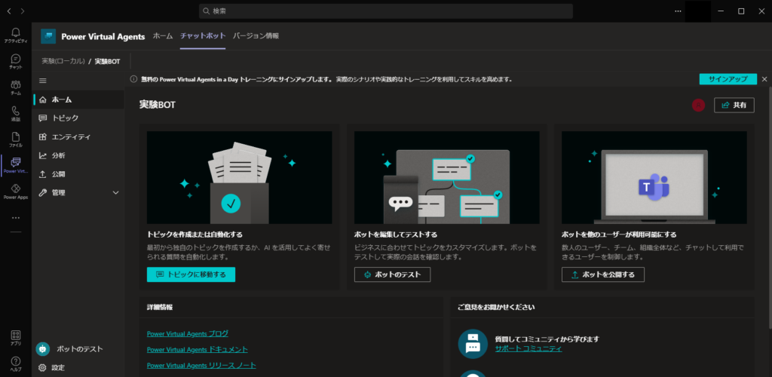Click the トピックに移動する button
772x377 pixels.
point(191,274)
